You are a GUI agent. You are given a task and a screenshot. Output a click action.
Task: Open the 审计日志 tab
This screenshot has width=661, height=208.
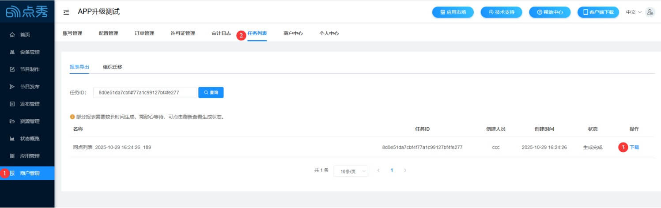click(x=221, y=33)
